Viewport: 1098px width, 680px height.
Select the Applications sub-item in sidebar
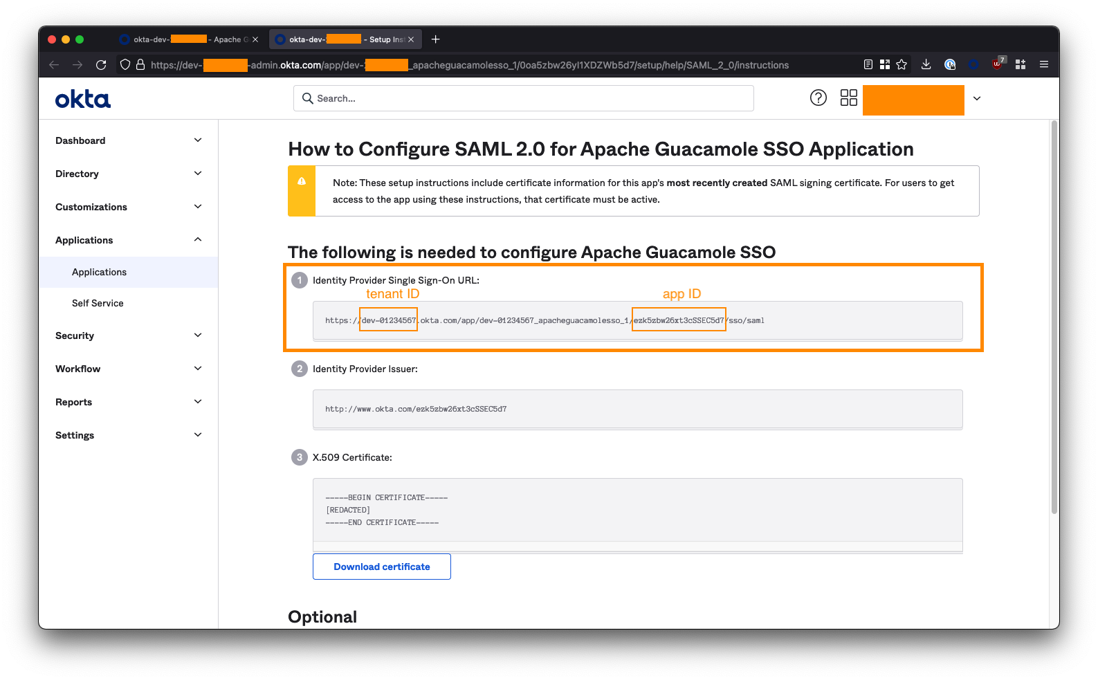99,272
